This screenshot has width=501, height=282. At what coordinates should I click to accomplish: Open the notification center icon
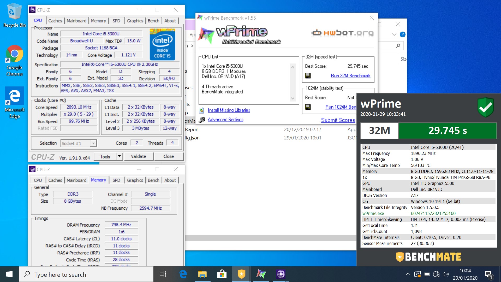pos(488,274)
